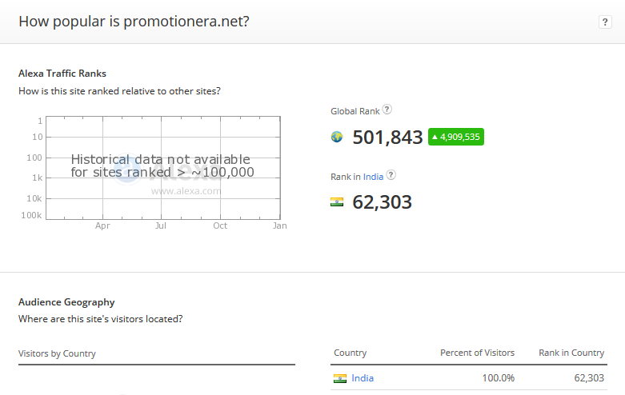The height and width of the screenshot is (395, 625).
Task: Click the Country column header
Action: [350, 353]
